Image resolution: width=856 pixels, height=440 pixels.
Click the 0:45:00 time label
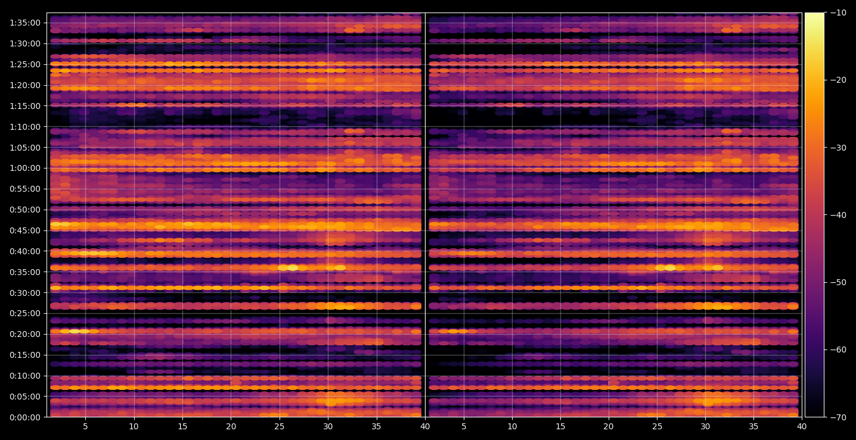[25, 230]
